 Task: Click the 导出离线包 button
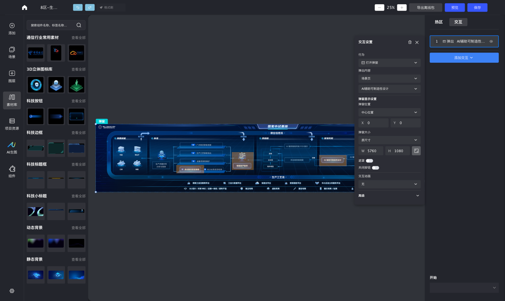[x=425, y=8]
